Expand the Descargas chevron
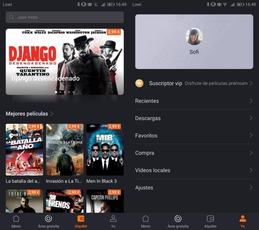The height and width of the screenshot is (230, 259). pos(251,118)
